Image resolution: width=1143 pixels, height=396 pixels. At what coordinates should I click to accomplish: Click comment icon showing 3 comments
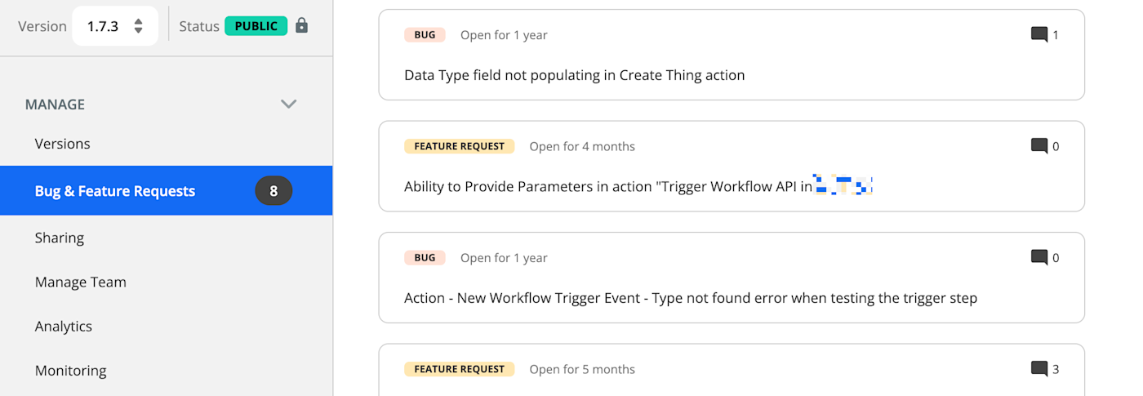(1038, 369)
